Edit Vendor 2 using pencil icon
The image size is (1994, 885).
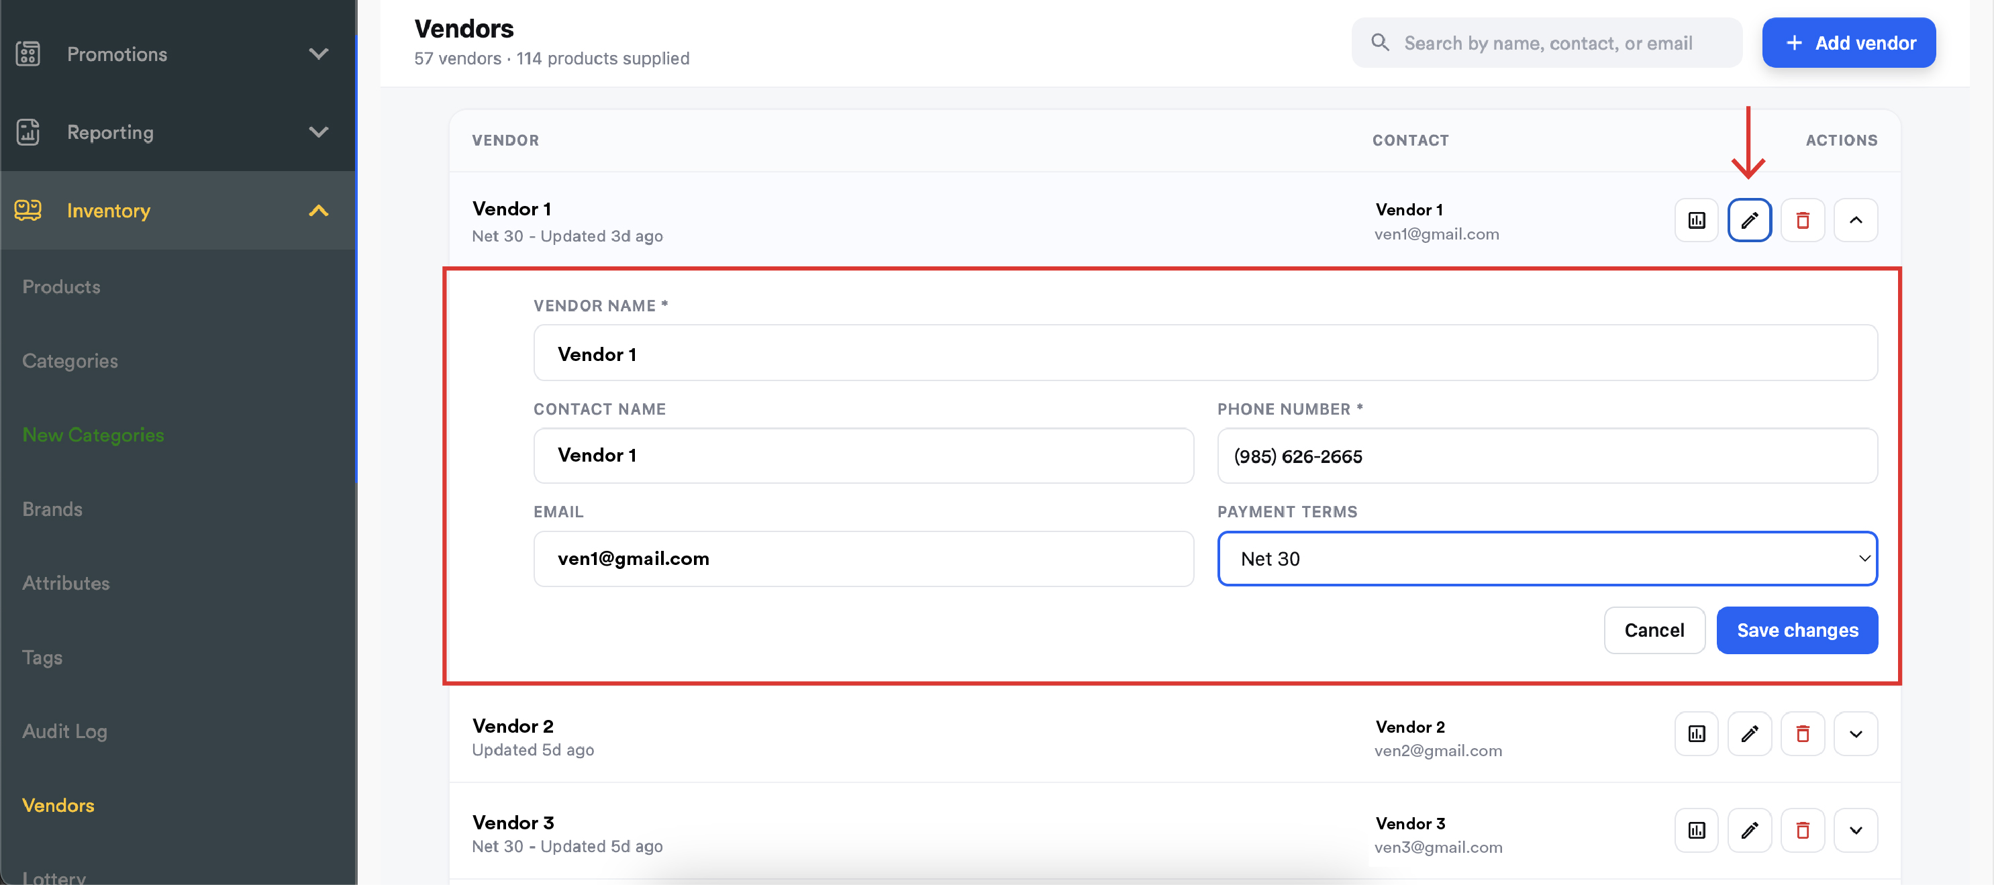coord(1750,733)
